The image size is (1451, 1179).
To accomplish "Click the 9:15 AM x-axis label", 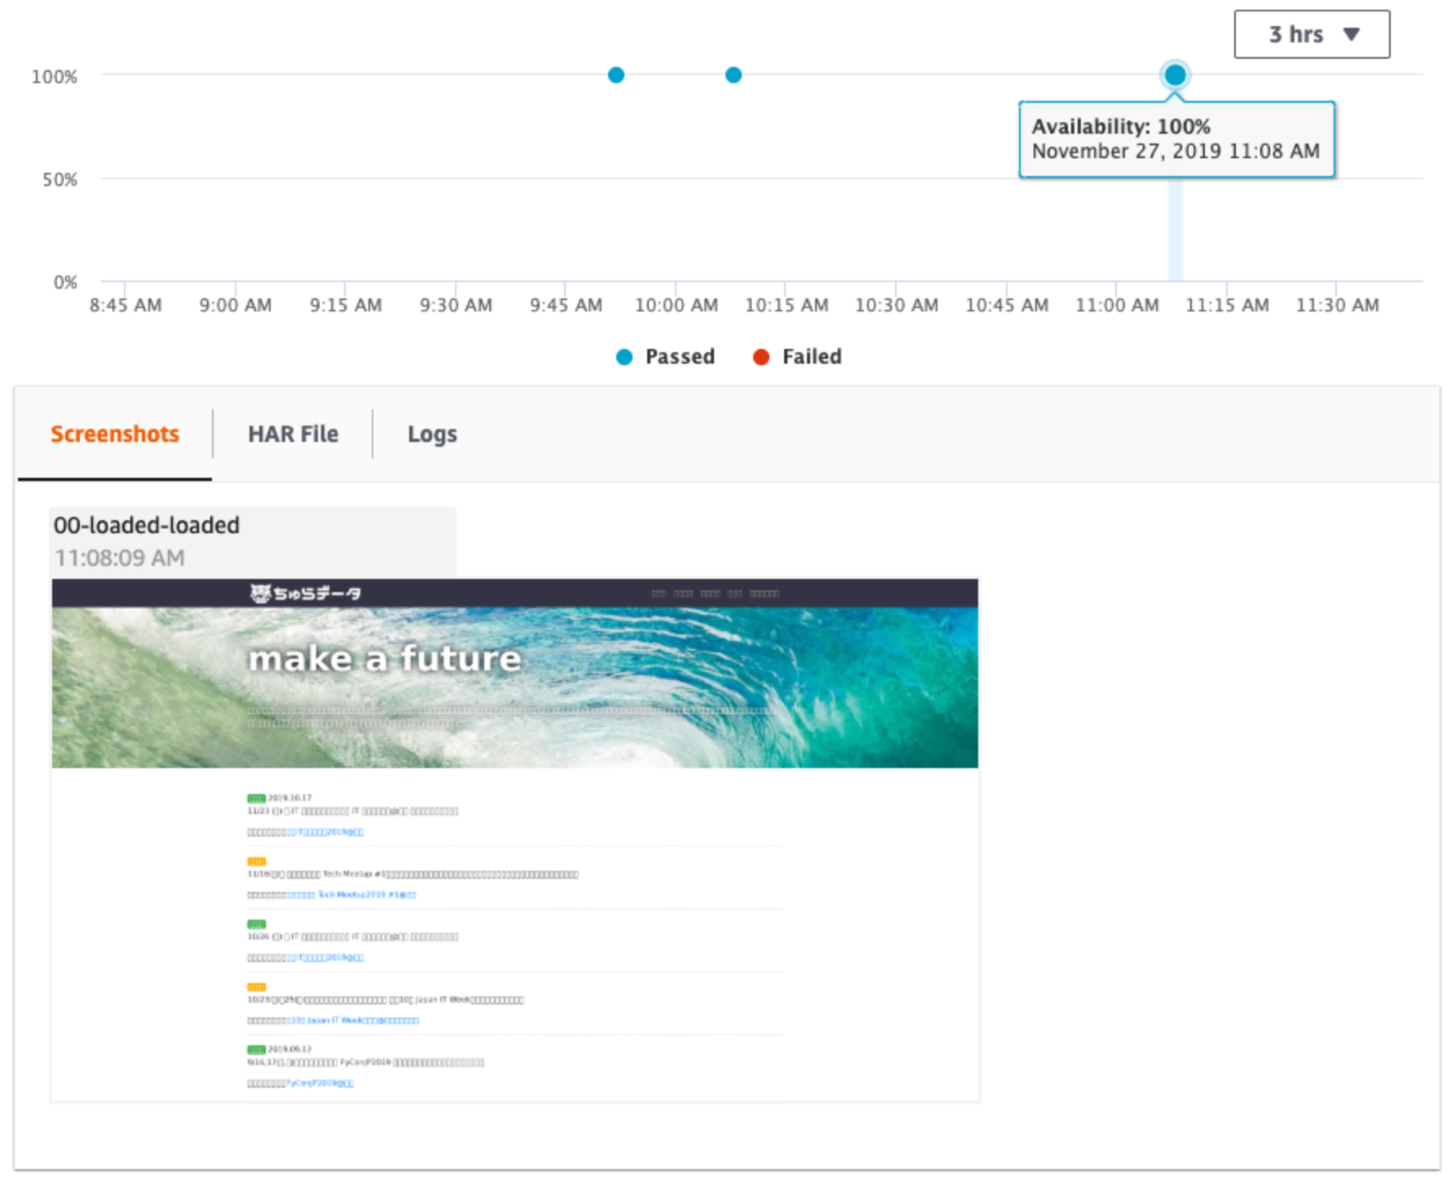I will [346, 305].
